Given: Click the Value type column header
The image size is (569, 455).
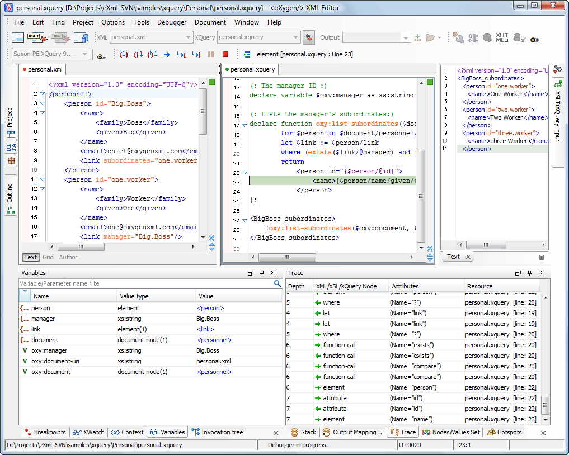Looking at the screenshot, I should click(x=133, y=296).
